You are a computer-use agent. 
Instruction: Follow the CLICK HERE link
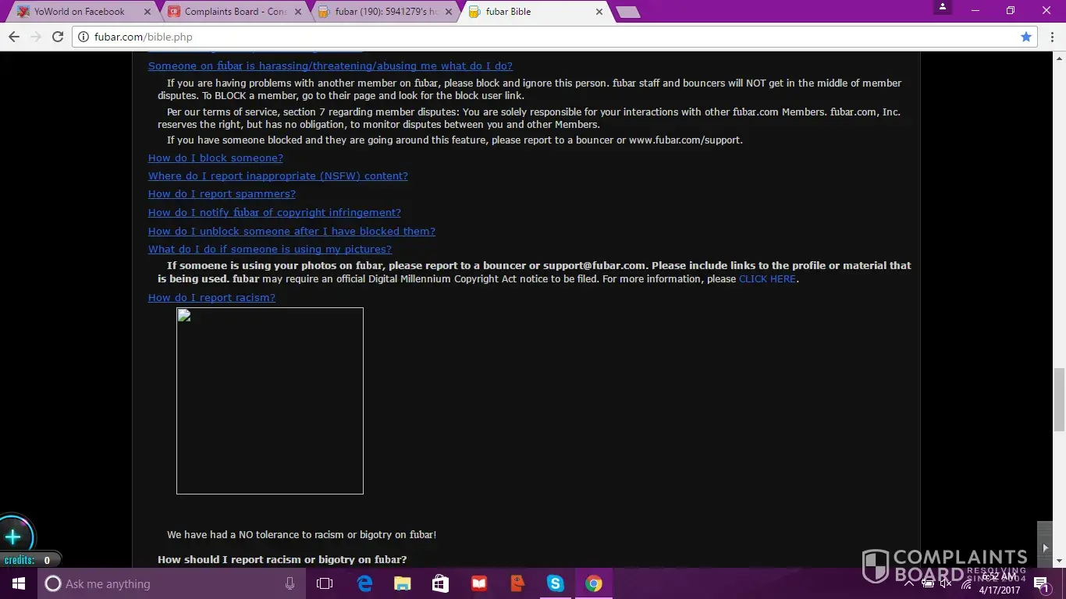pos(767,279)
